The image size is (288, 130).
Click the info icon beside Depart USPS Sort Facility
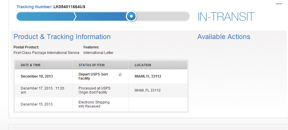120,74
